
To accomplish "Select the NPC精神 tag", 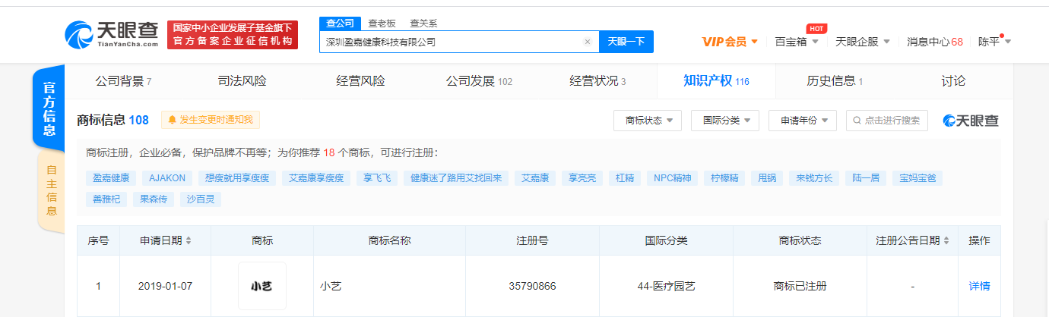I will 672,178.
